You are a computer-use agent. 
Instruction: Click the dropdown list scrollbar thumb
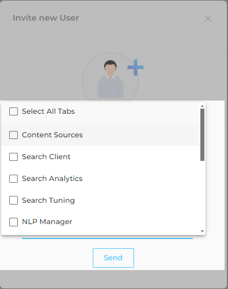pyautogui.click(x=202, y=134)
